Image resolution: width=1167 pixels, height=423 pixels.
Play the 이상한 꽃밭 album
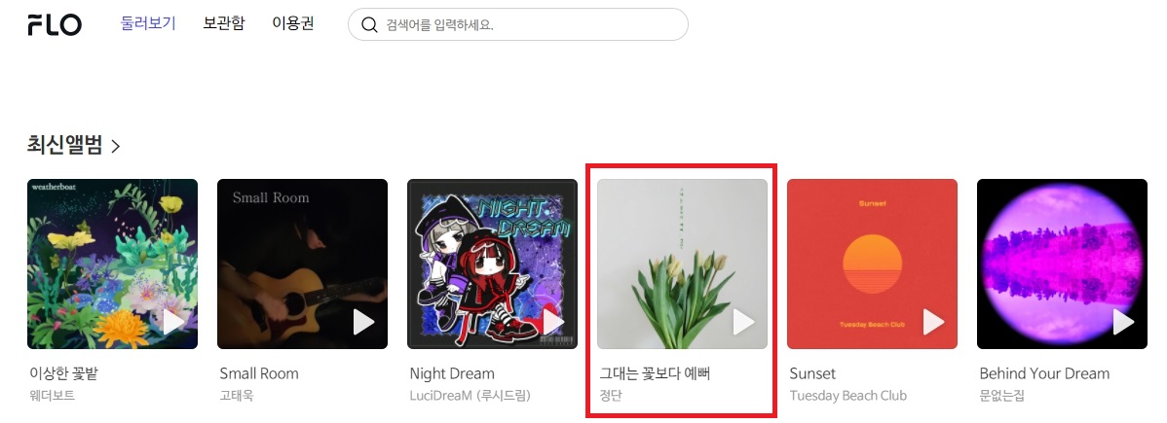click(173, 322)
